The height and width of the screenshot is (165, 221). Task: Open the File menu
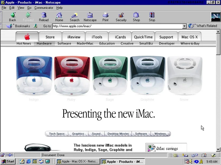click(x=4, y=8)
